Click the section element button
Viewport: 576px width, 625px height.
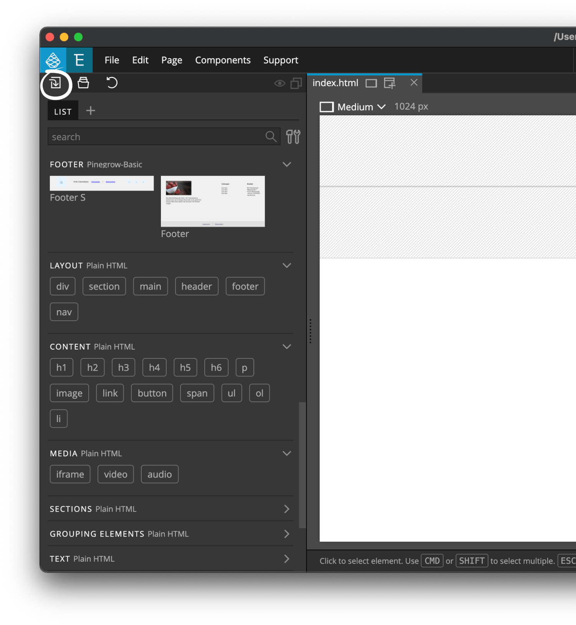pyautogui.click(x=104, y=286)
